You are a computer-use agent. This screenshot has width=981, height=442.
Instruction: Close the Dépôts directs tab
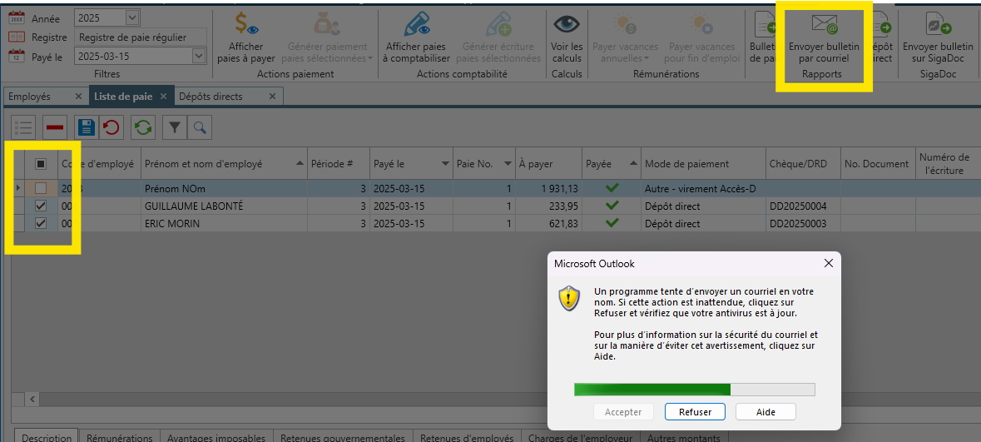(272, 97)
